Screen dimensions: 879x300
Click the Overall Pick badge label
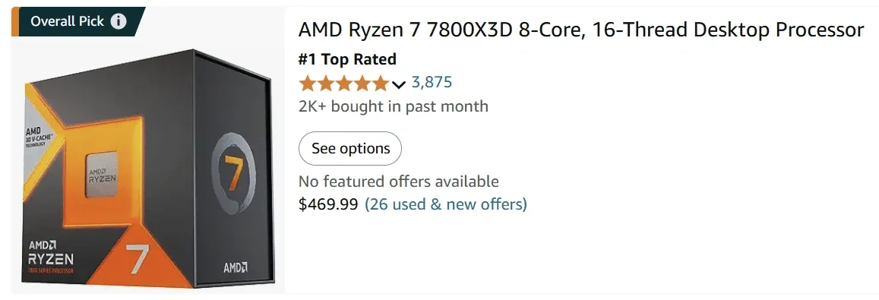(x=68, y=21)
